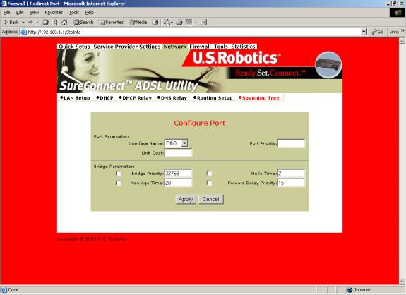The width and height of the screenshot is (406, 295).
Task: Click the Stop loading icon
Action: 45,23
